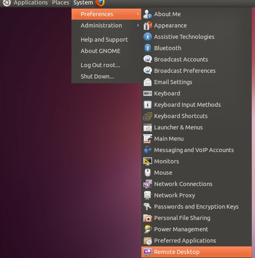The image size is (255, 258).
Task: Click the Launcher & Menus icon
Action: (x=147, y=127)
